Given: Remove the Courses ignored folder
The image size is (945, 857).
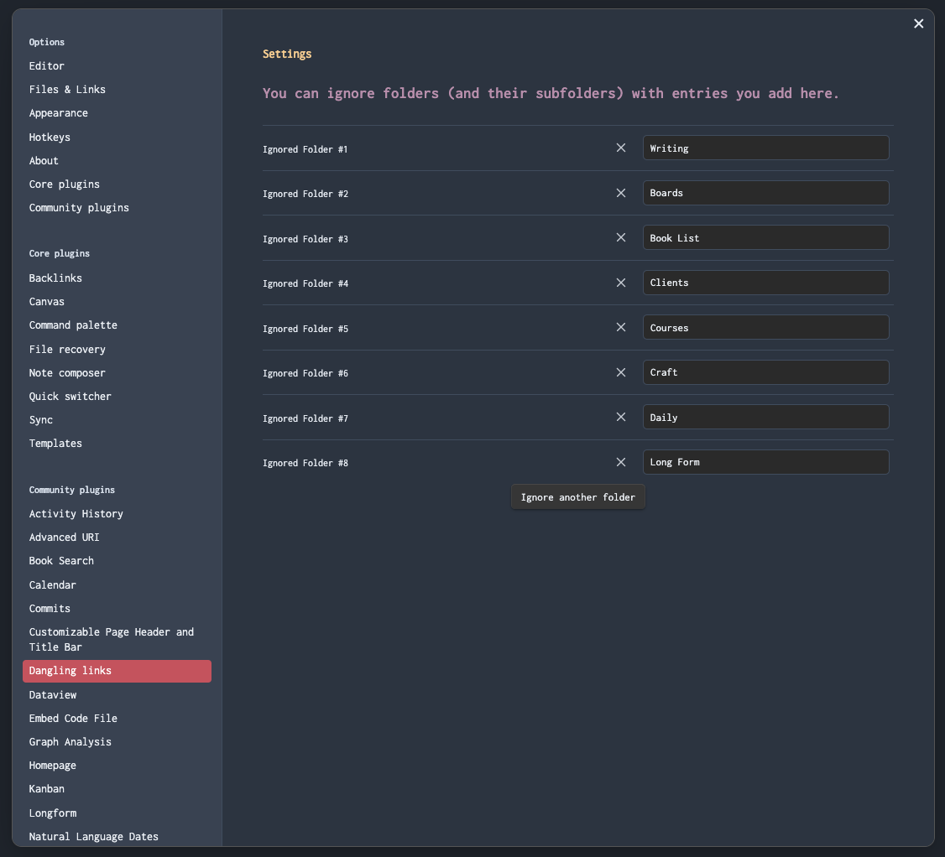Looking at the screenshot, I should (x=621, y=327).
